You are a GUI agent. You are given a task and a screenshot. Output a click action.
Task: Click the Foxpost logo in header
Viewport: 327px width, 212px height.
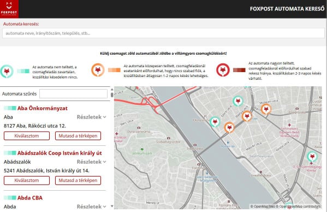click(9, 9)
